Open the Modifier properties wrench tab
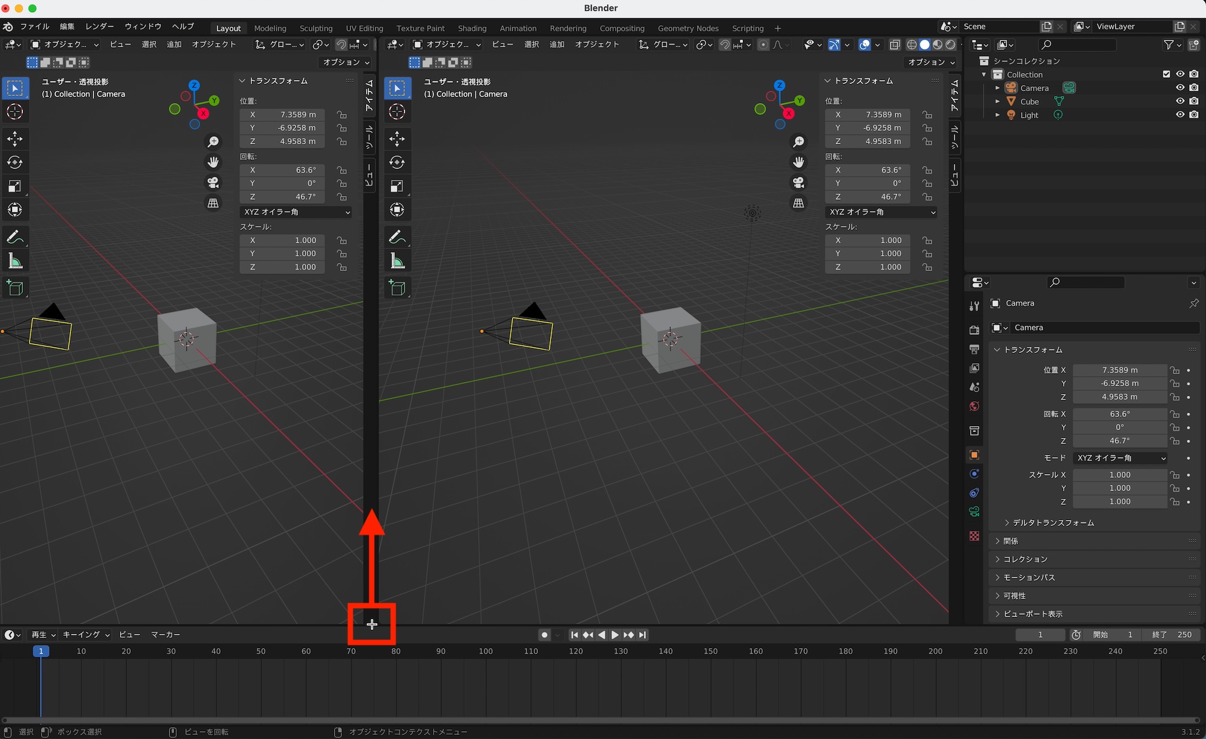Image resolution: width=1206 pixels, height=739 pixels. coord(974,306)
